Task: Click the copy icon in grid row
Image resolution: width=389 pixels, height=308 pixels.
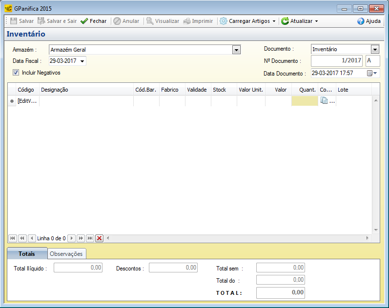Action: [324, 101]
